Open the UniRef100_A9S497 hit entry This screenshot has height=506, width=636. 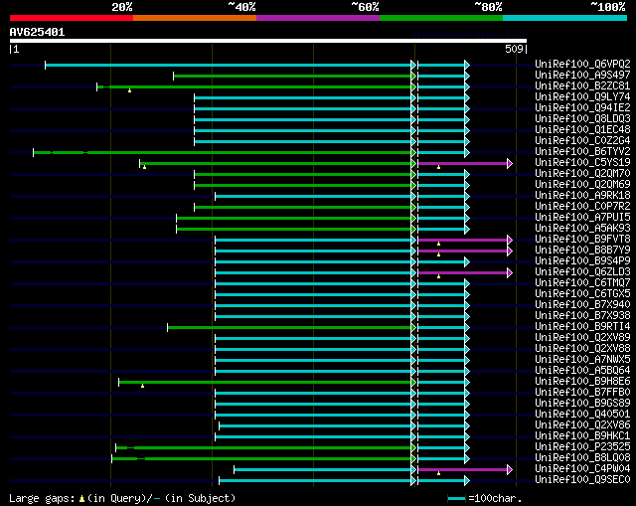click(582, 76)
